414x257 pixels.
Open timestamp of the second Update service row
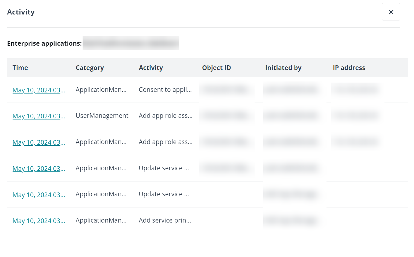pos(39,195)
